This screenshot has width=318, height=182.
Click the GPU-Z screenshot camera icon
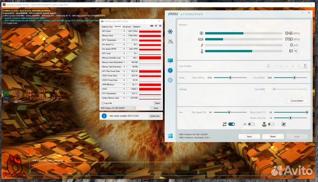click(151, 26)
